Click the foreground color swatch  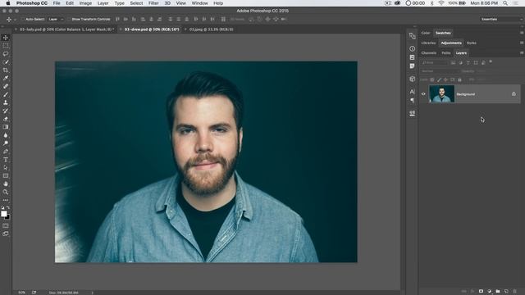[3, 214]
